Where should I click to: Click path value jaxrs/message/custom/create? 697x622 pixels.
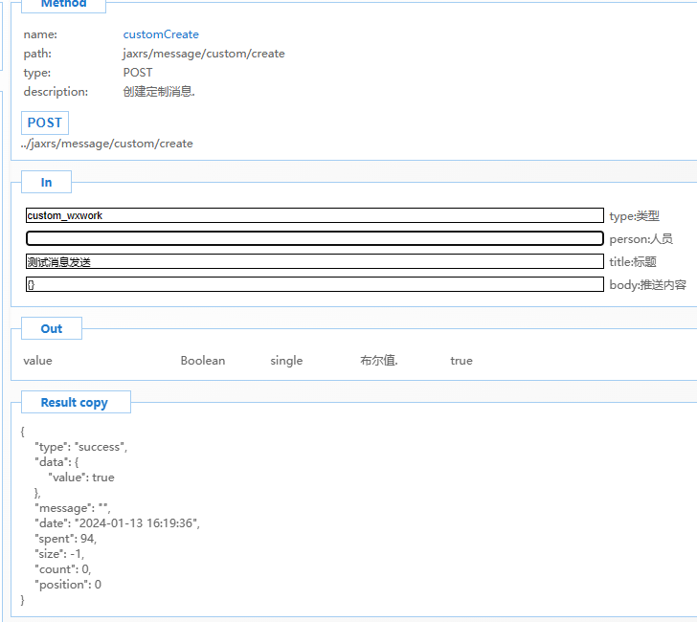click(204, 54)
